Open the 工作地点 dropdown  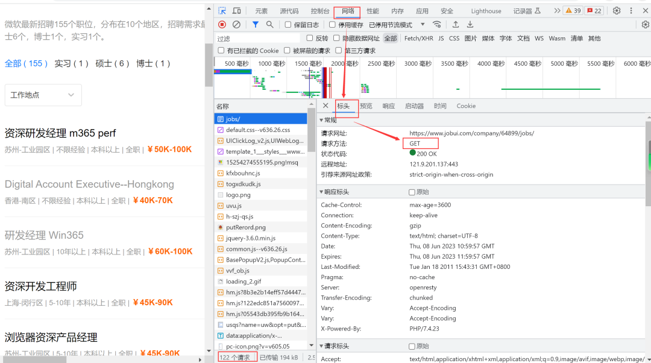click(43, 95)
